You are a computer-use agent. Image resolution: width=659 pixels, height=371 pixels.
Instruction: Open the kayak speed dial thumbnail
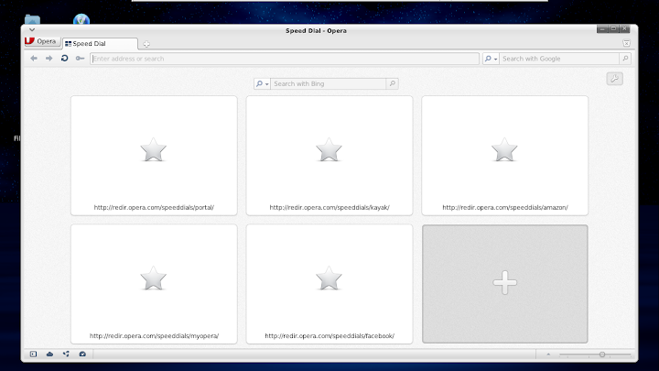tap(329, 156)
